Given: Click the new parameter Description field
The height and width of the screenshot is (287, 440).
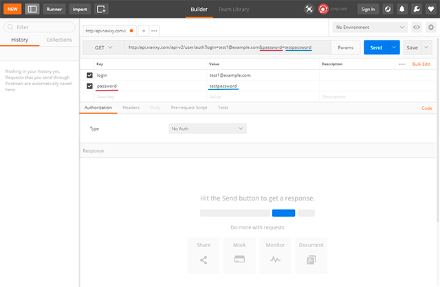Looking at the screenshot, I should [377, 97].
